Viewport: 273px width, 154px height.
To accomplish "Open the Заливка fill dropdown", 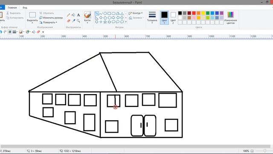I will pos(136,18).
